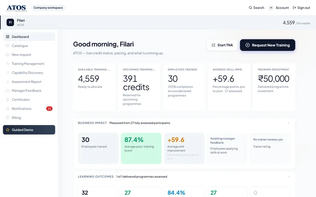The width and height of the screenshot is (316, 197).
Task: Click the Assessment Report bar chart icon
Action: (x=8, y=82)
